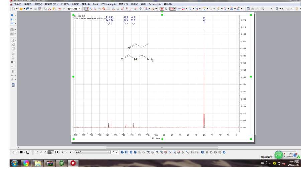Screen dimensions: 301x169
Task: Click the 40.06 ppm peak label
Action: 204,20
